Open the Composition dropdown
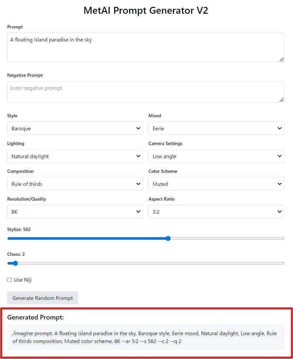 (75, 184)
